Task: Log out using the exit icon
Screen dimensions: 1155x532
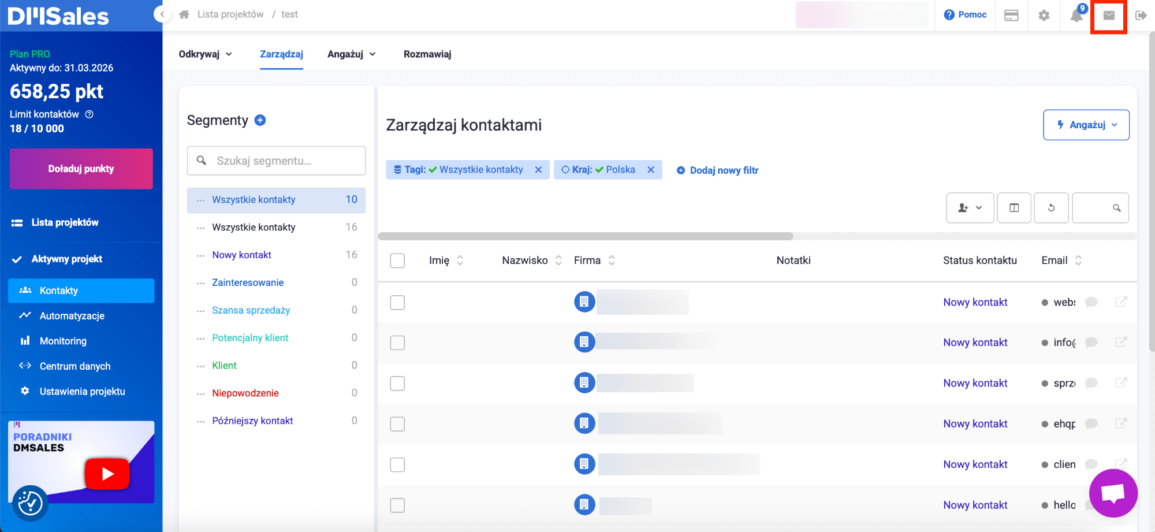Action: point(1142,16)
